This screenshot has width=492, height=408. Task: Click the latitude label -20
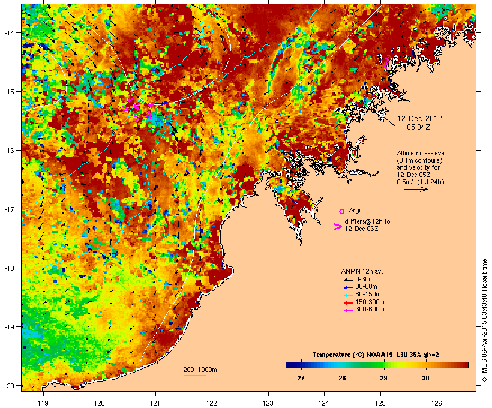click(8, 386)
